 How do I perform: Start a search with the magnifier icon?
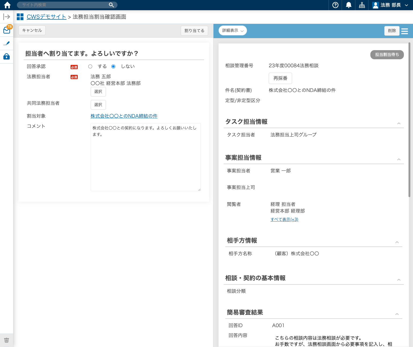coord(111,5)
